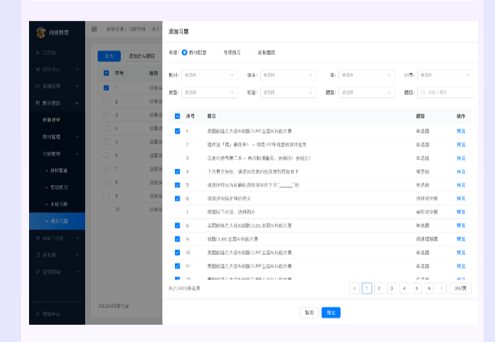Click the 直播管理 icon in sidebar
This screenshot has width=495, height=342.
[37, 86]
